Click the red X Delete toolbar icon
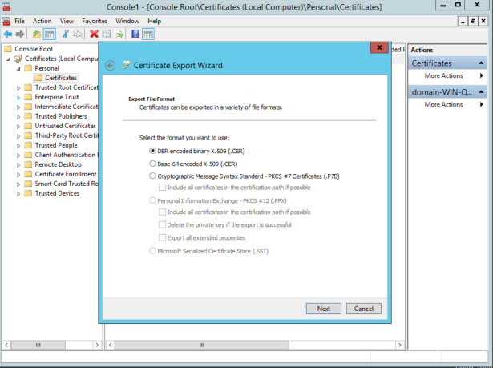Image resolution: width=493 pixels, height=368 pixels. pyautogui.click(x=94, y=34)
